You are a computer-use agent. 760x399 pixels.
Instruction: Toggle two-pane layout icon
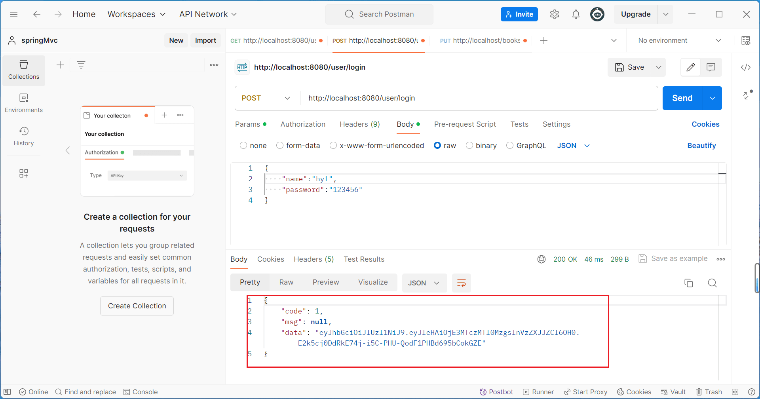pyautogui.click(x=735, y=392)
